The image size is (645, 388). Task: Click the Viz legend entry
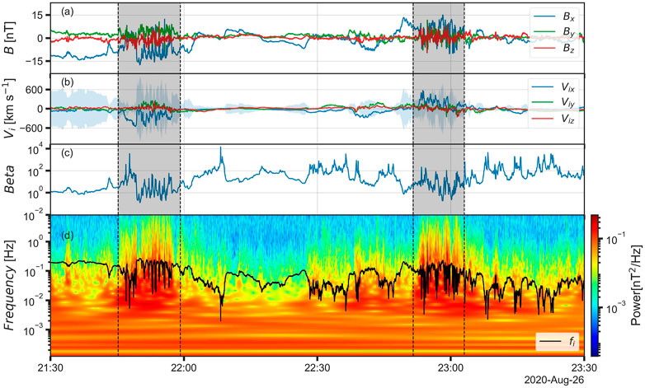coord(553,119)
